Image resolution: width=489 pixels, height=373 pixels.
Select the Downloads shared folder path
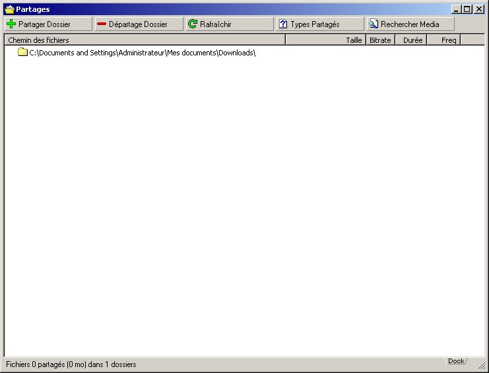tap(142, 53)
